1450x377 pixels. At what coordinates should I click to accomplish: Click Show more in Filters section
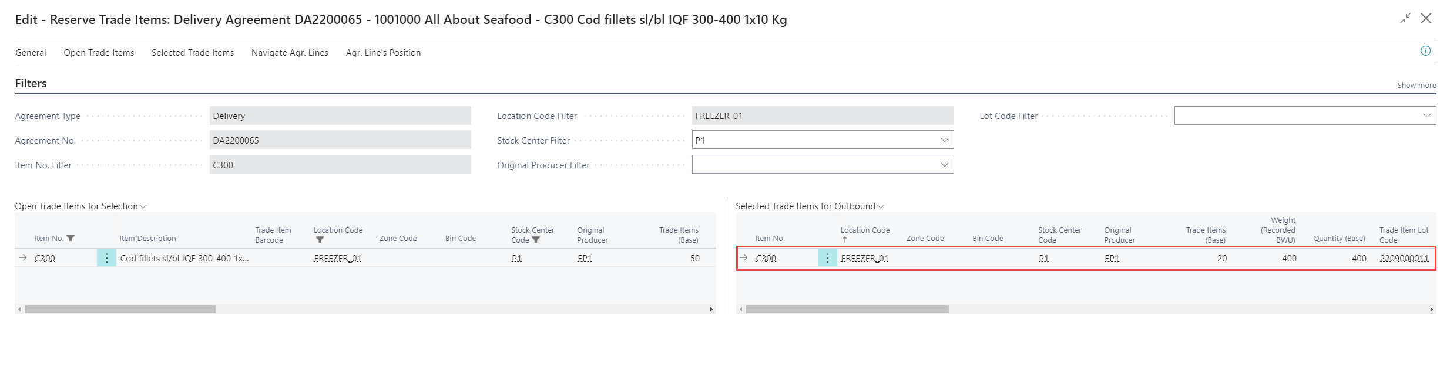pyautogui.click(x=1416, y=86)
